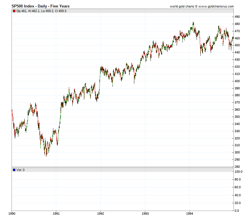Click the 'Op:461, Hi:462.1, Lo:459.2, Cl:459.3' readout
Screen dimensions: 245x221
click(x=41, y=11)
